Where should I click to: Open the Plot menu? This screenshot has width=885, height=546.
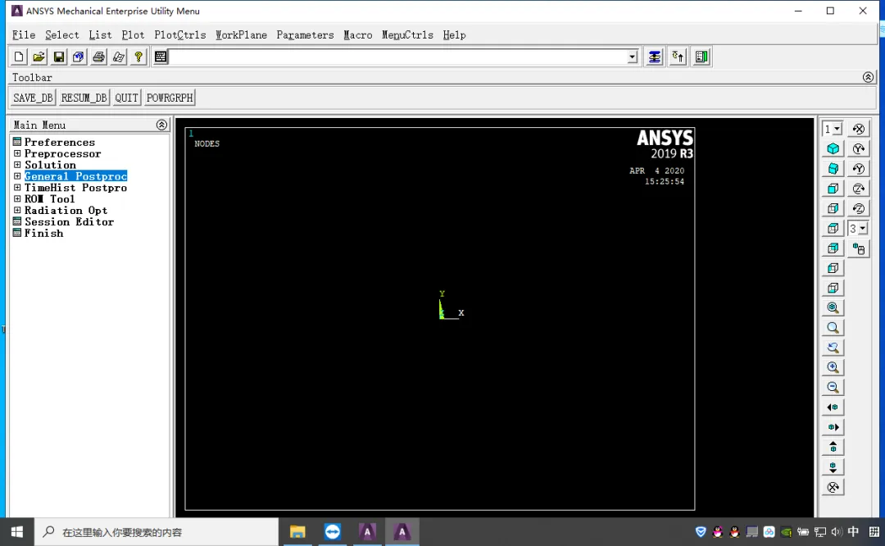pos(134,35)
